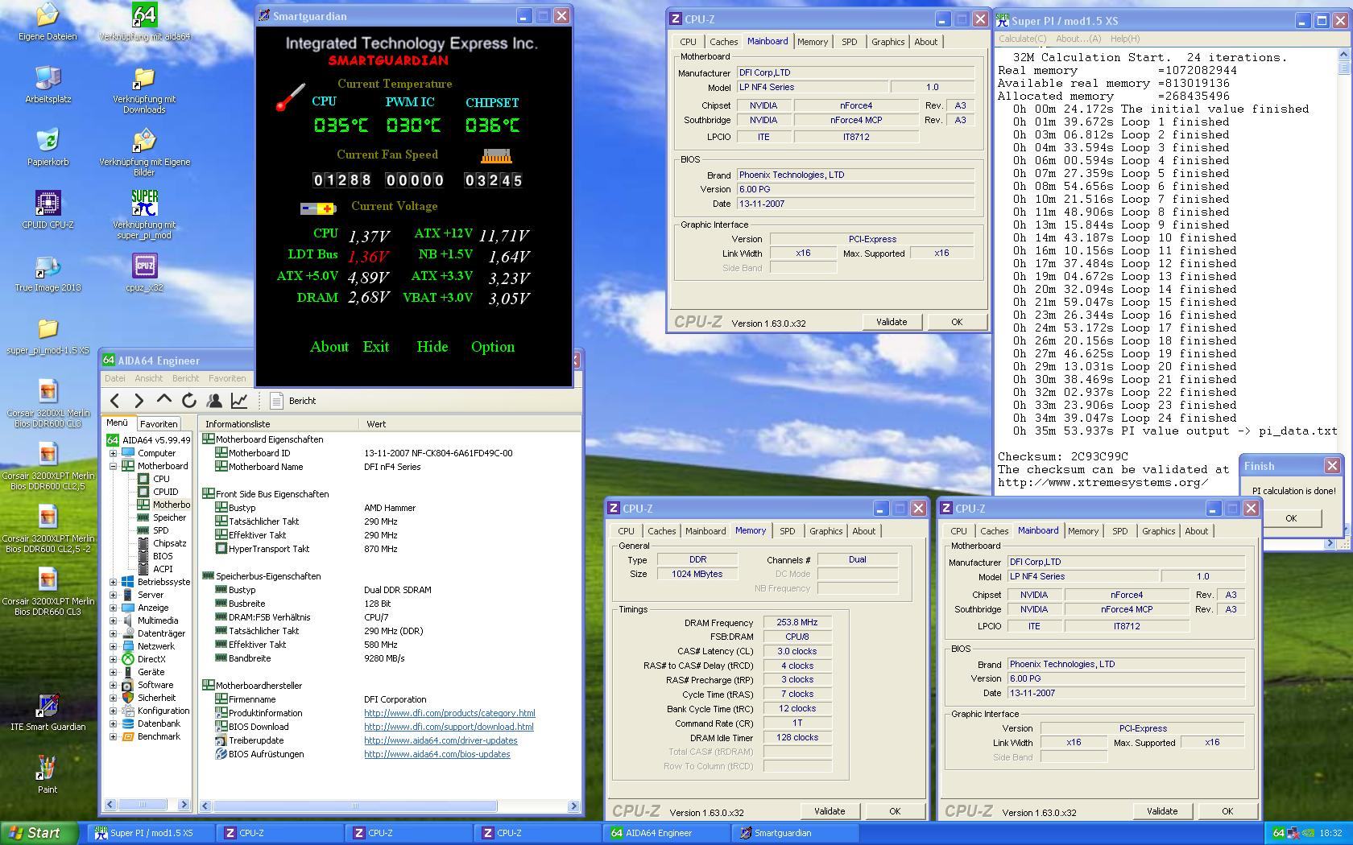Open super_pi_mod-1.5 XS folder
Viewport: 1353px width, 845px height.
[x=48, y=336]
